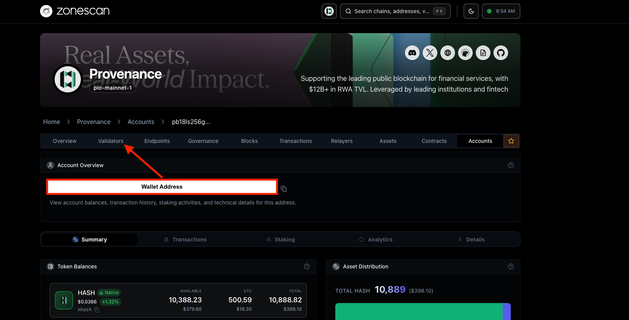Open the CoinGecko listing icon

465,53
